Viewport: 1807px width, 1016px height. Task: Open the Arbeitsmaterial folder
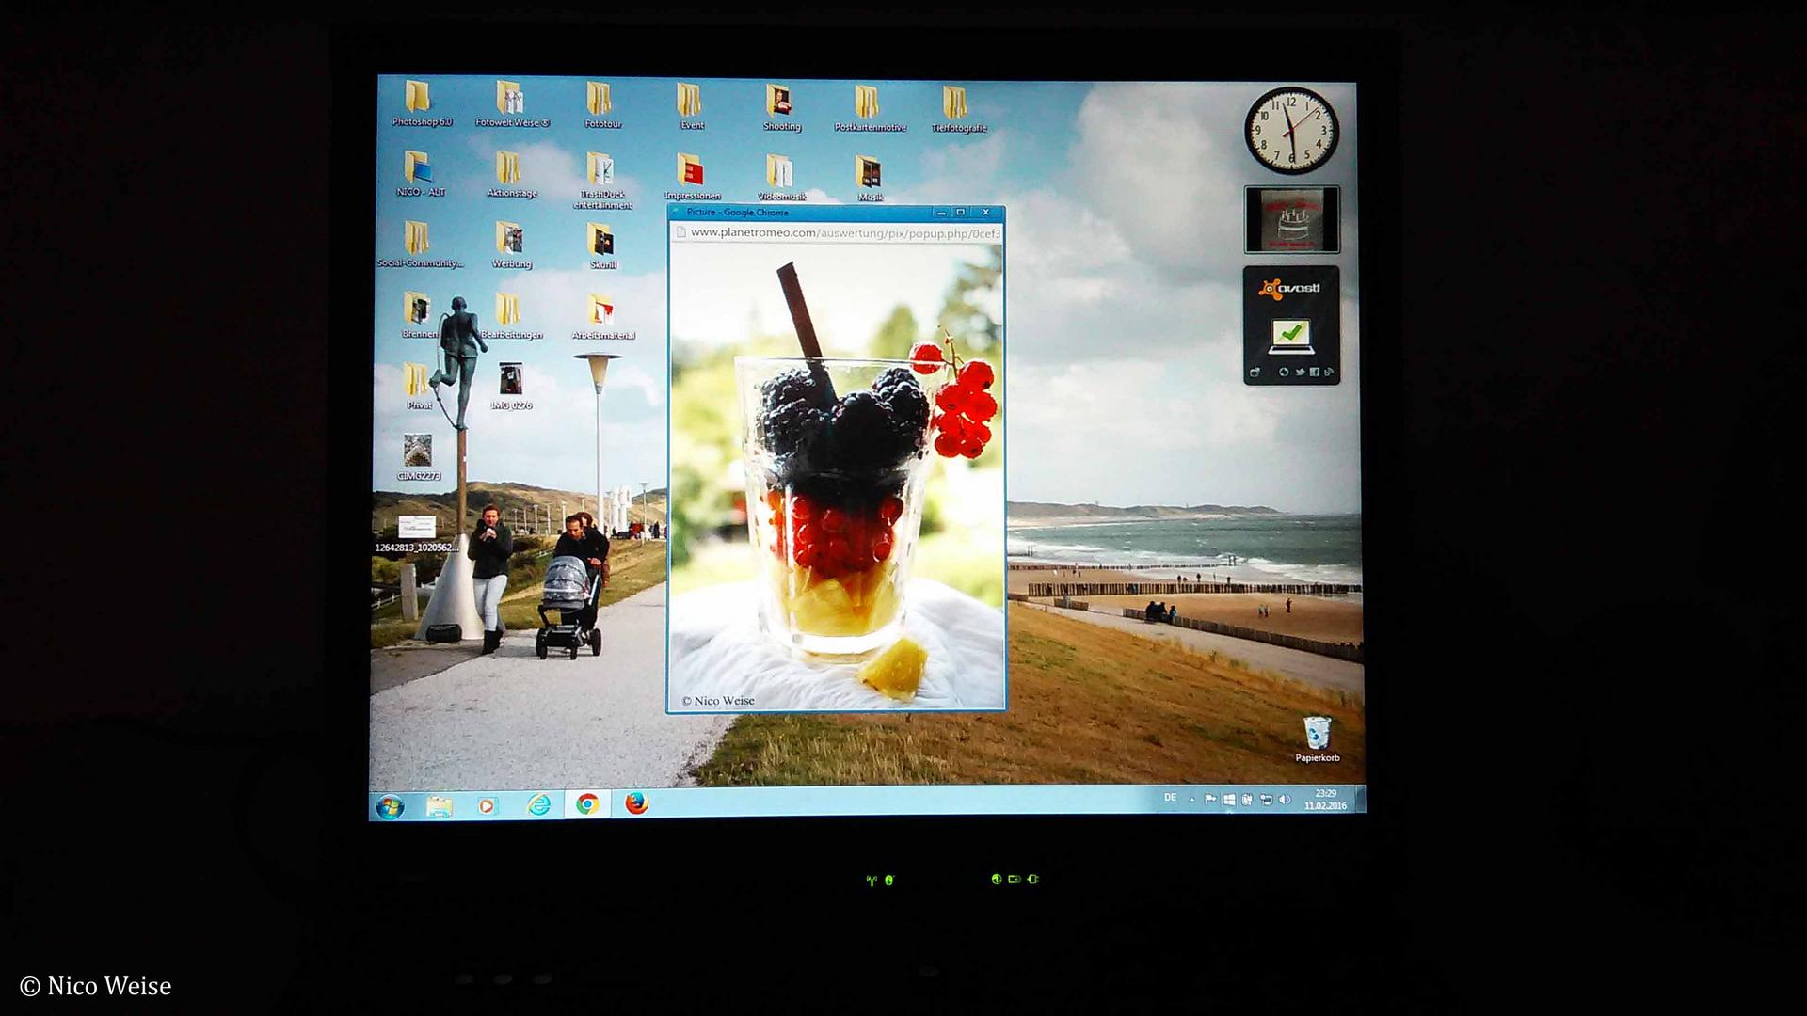(x=602, y=317)
